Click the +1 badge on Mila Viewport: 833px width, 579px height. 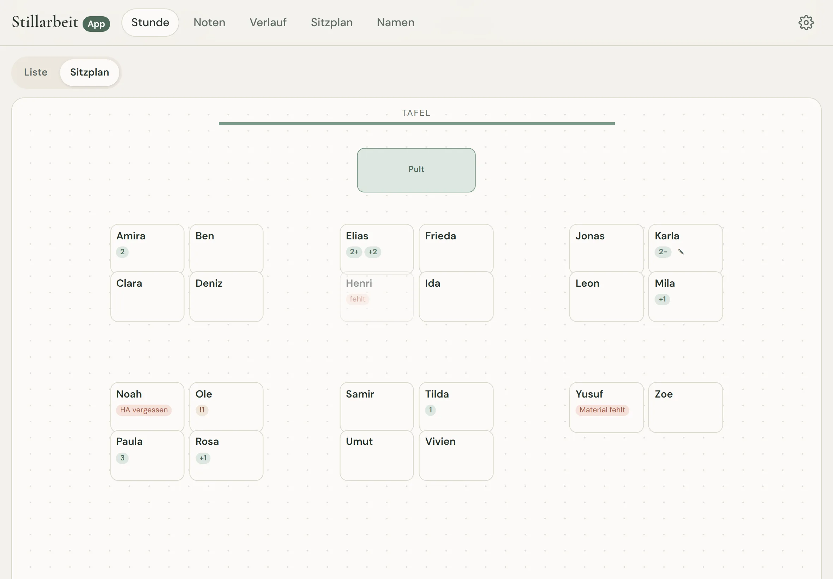[x=662, y=299]
